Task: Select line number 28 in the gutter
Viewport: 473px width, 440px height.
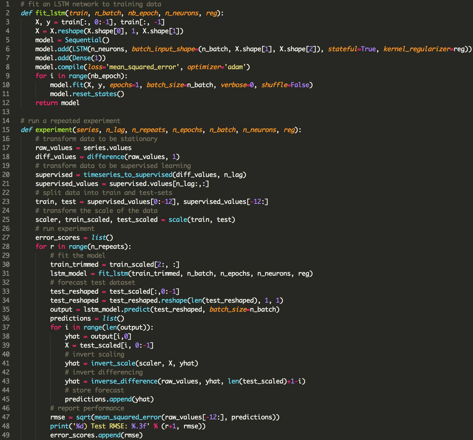Action: tap(6, 247)
